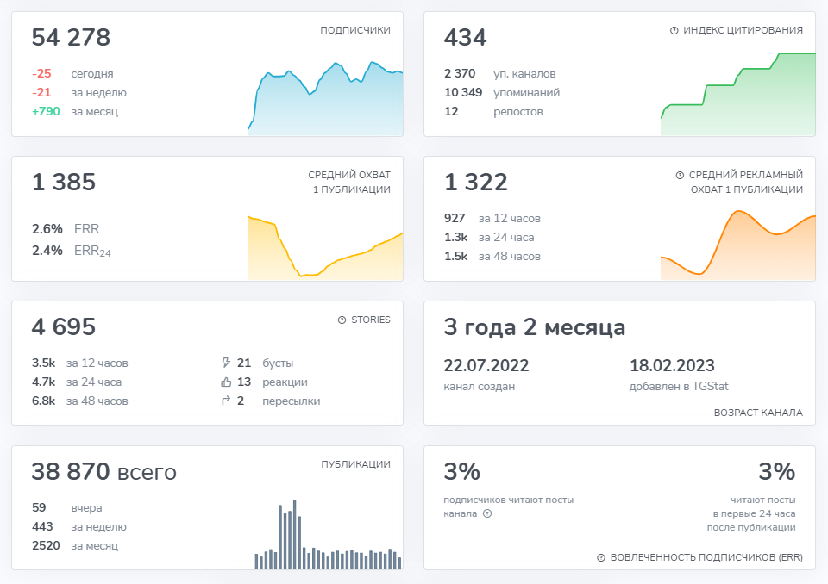Click the СРЕДНИЙ ОХВАТ 1 ПУБЛИКАЦИИ heading

[349, 182]
